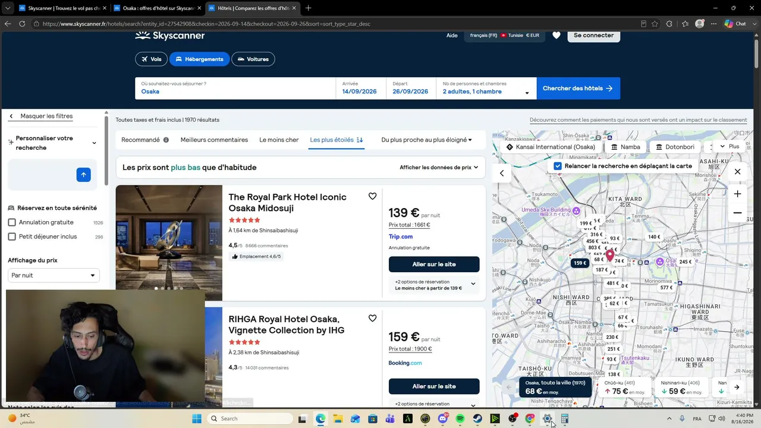The width and height of the screenshot is (761, 428).
Task: Select the Hébergements tab
Action: tap(199, 59)
